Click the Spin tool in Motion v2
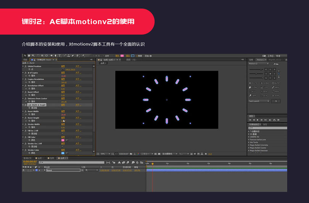Viewport: 309px width, 203px height. click(x=264, y=96)
